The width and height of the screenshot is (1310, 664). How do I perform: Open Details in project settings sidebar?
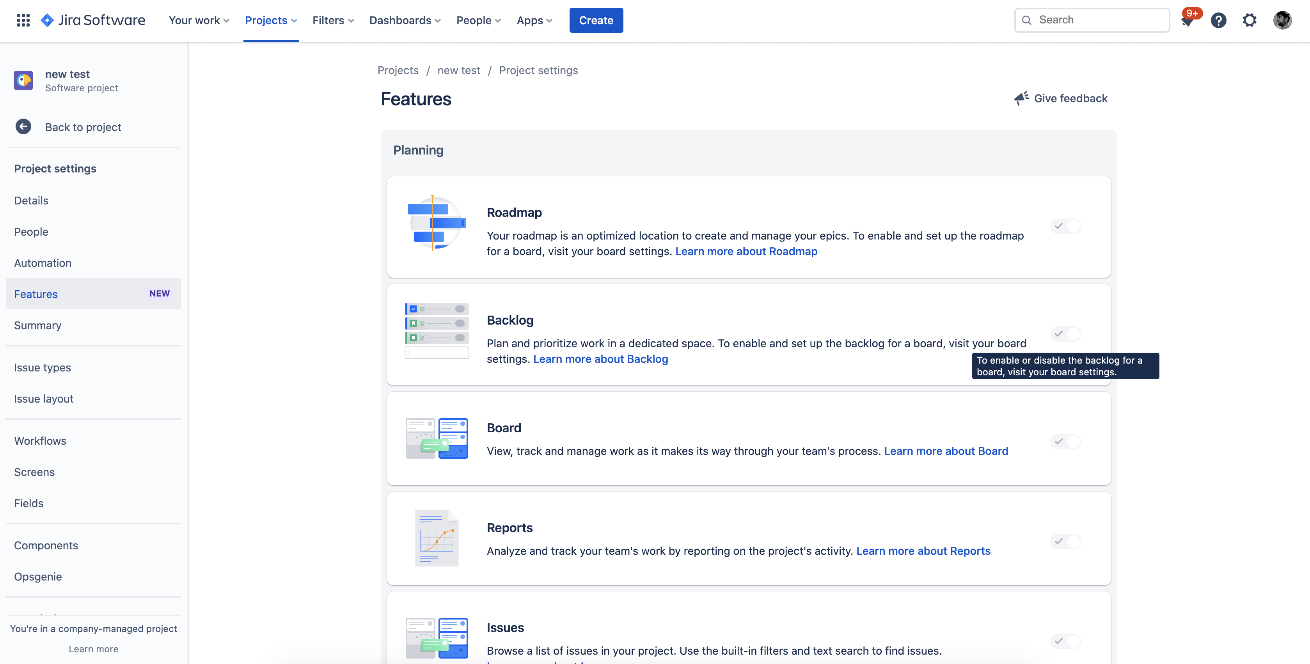(94, 200)
